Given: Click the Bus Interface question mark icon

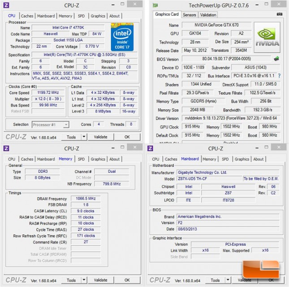Looking at the screenshot, I should coord(279,76).
